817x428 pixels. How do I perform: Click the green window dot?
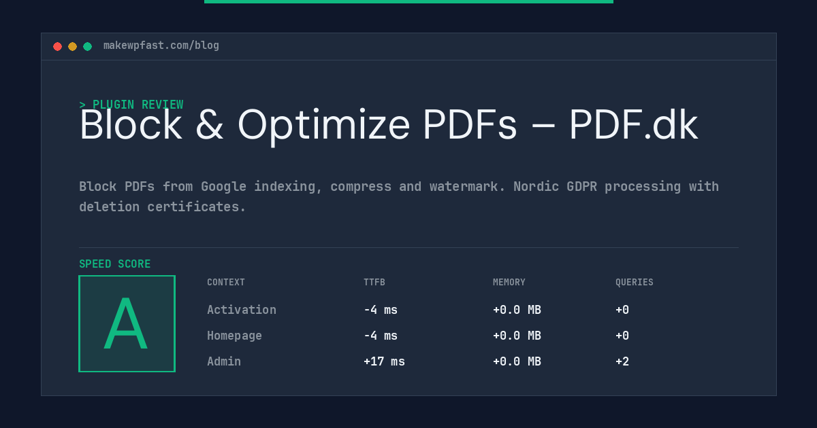click(x=87, y=46)
